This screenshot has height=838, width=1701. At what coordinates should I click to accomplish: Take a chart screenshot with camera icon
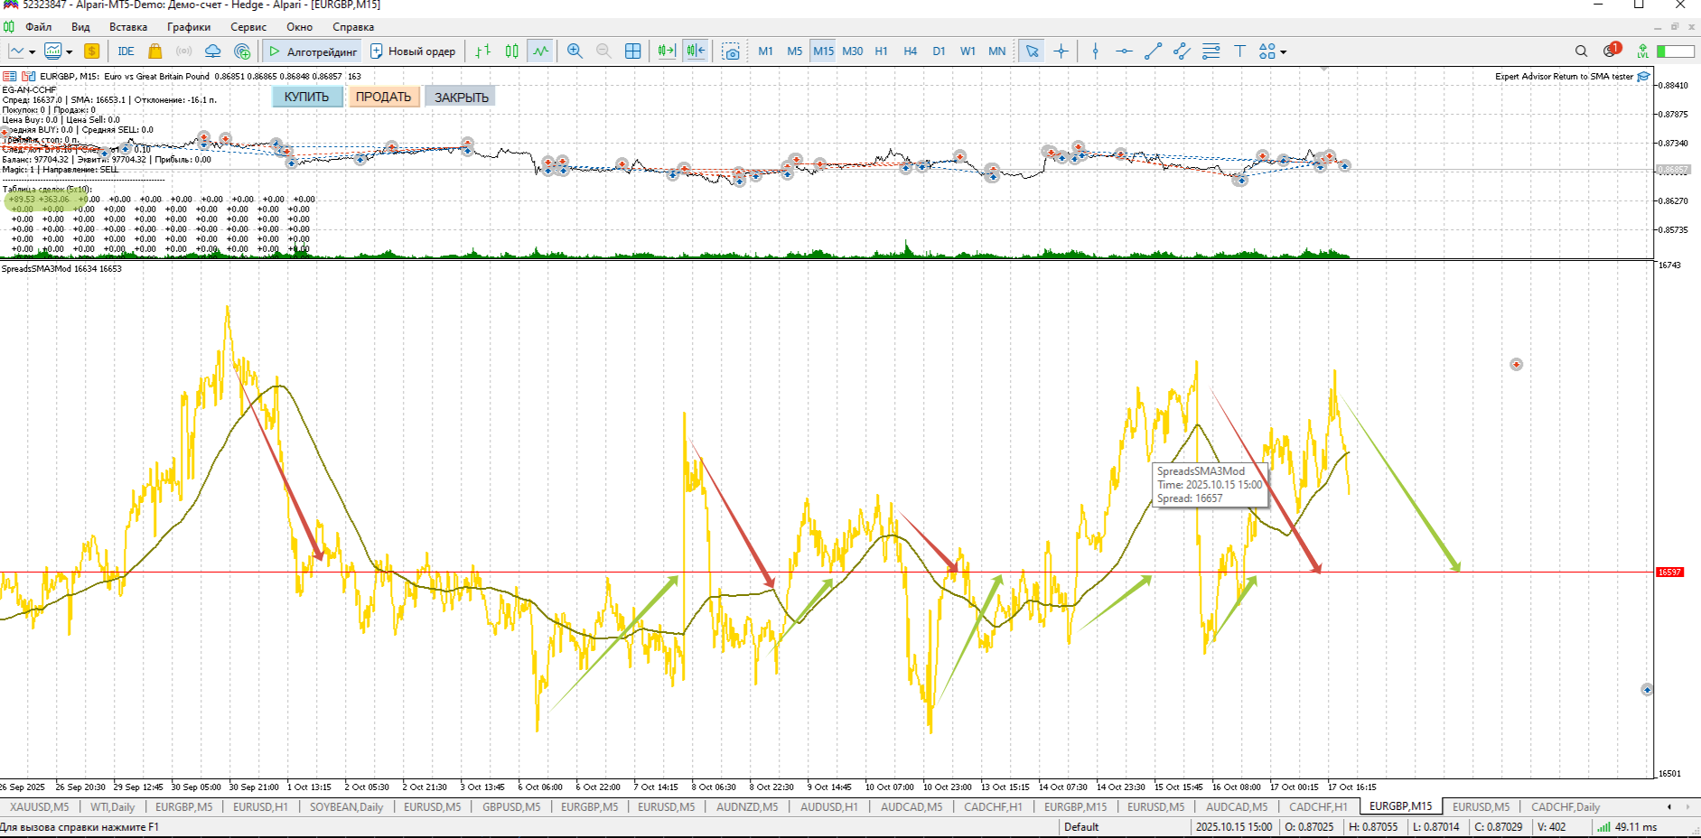click(732, 51)
